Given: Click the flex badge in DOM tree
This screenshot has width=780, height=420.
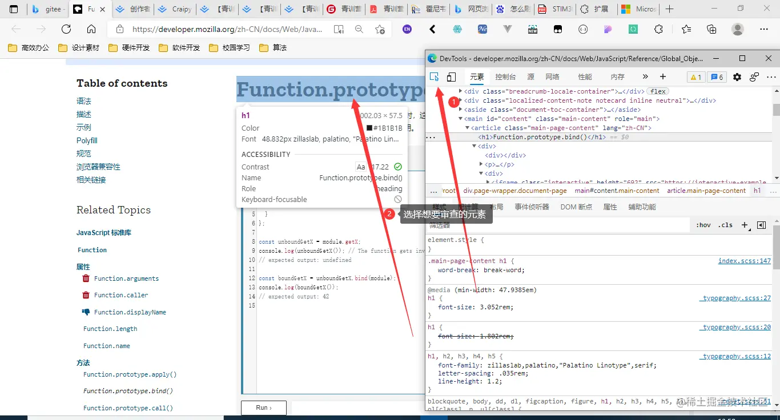Looking at the screenshot, I should tap(658, 91).
